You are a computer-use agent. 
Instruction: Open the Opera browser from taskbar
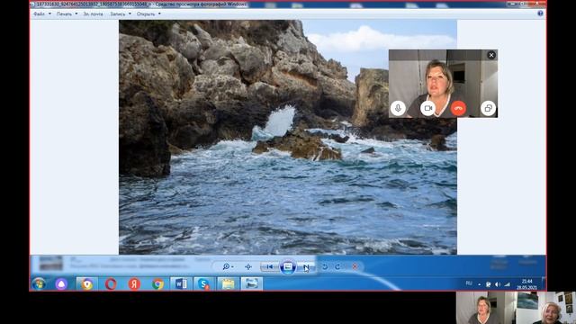111,284
